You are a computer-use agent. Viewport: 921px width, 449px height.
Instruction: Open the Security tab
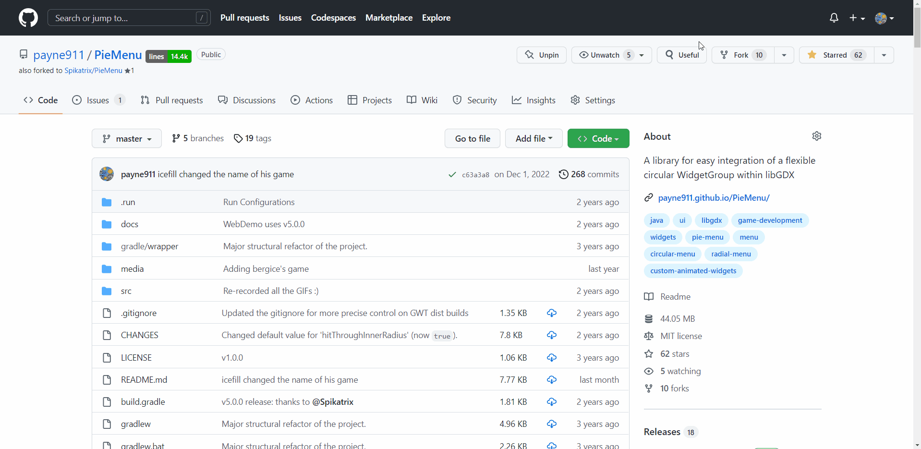(x=474, y=100)
